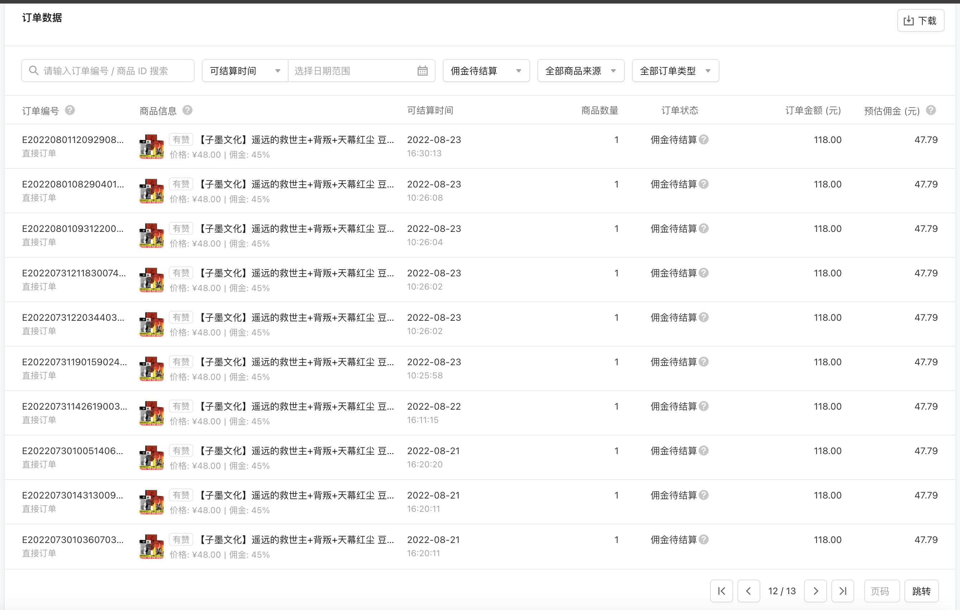Click the calendar icon in date range field
Image resolution: width=960 pixels, height=610 pixels.
(422, 71)
